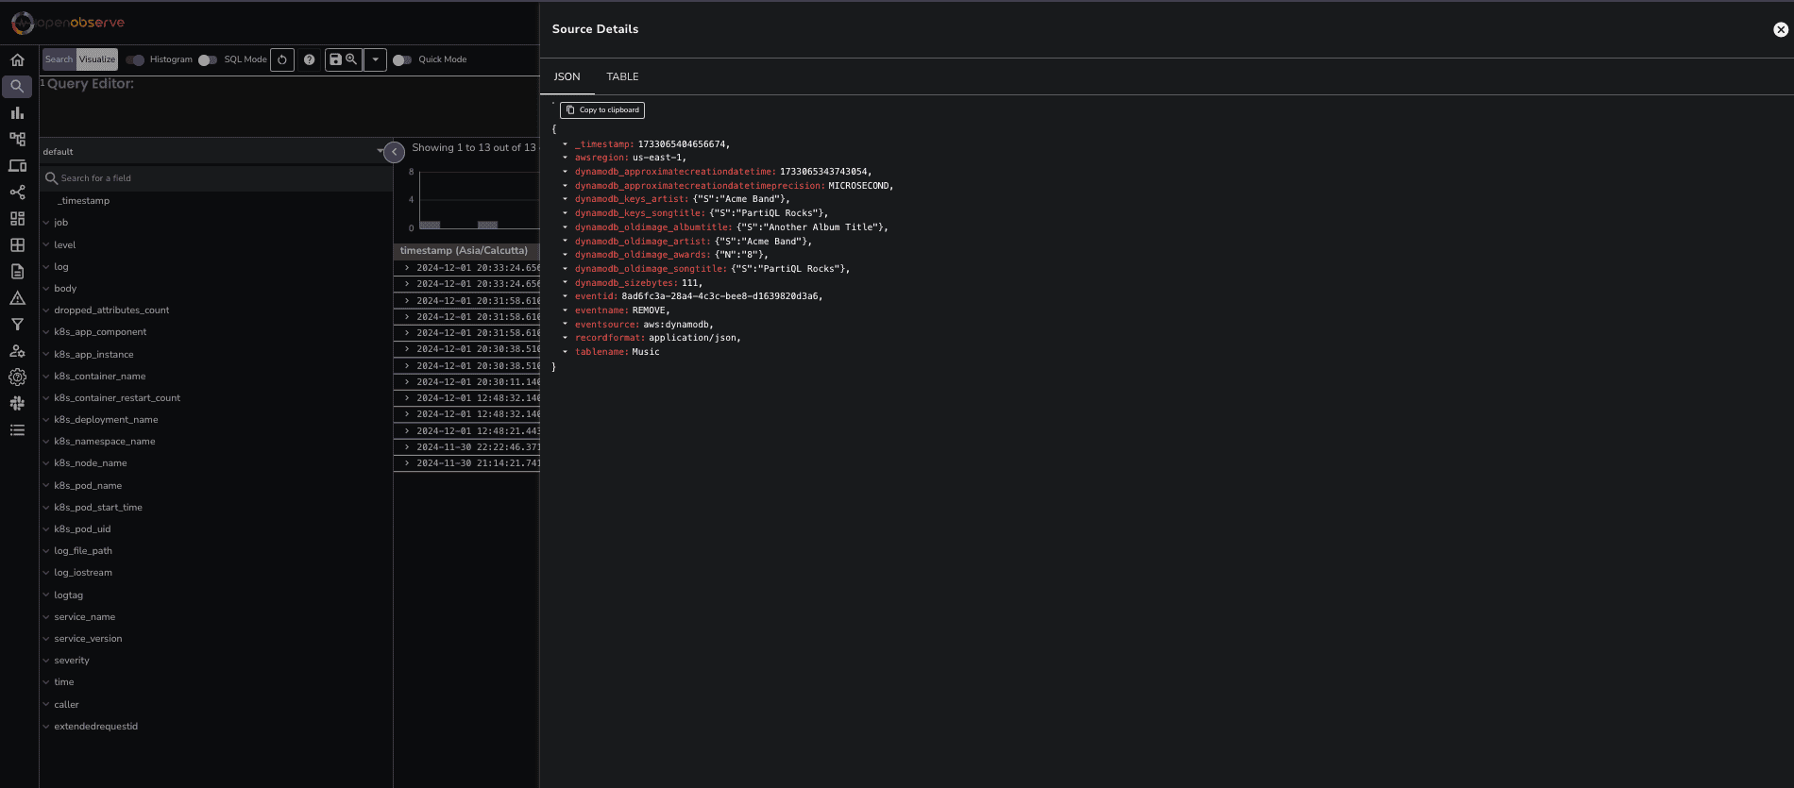
Task: Open Settings gear icon in sidebar
Action: pos(17,377)
